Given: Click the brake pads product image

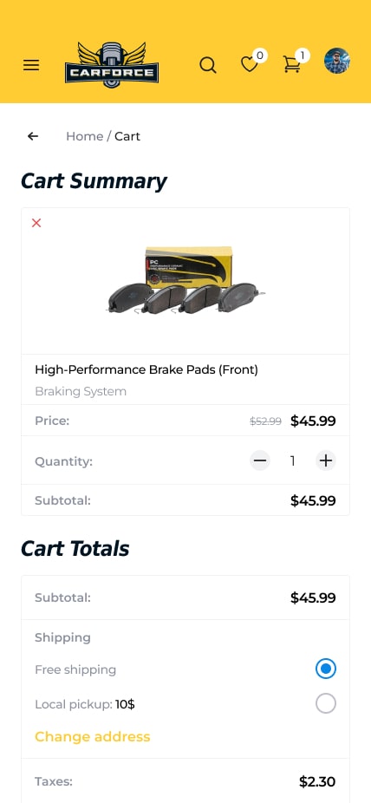Looking at the screenshot, I should 185,281.
